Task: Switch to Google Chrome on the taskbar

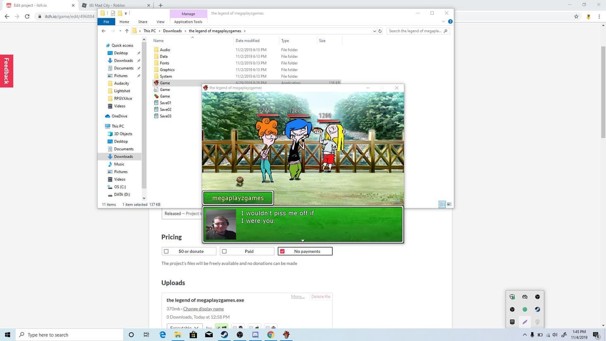Action: click(x=270, y=335)
